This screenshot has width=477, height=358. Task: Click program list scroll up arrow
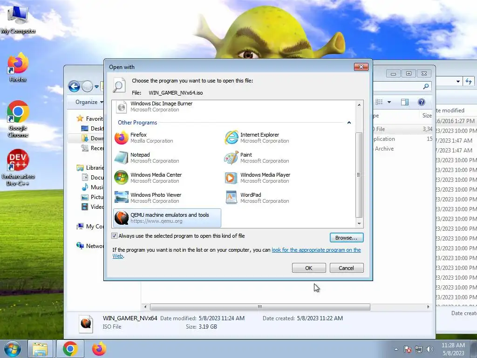359,105
